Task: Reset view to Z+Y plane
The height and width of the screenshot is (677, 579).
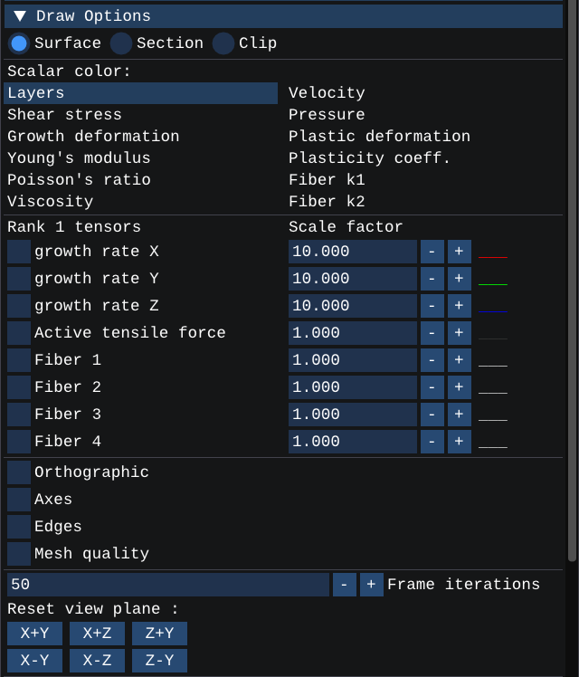Action: (x=159, y=634)
